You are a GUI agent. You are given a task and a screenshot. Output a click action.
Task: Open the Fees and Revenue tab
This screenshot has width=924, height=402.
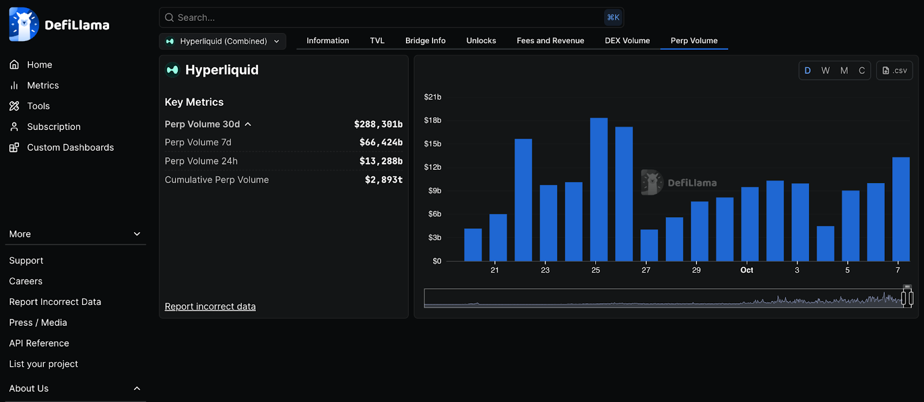tap(550, 40)
